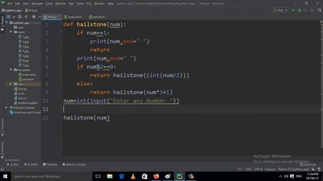Open the VCS menu
This screenshot has height=181, width=323.
[x=89, y=4]
